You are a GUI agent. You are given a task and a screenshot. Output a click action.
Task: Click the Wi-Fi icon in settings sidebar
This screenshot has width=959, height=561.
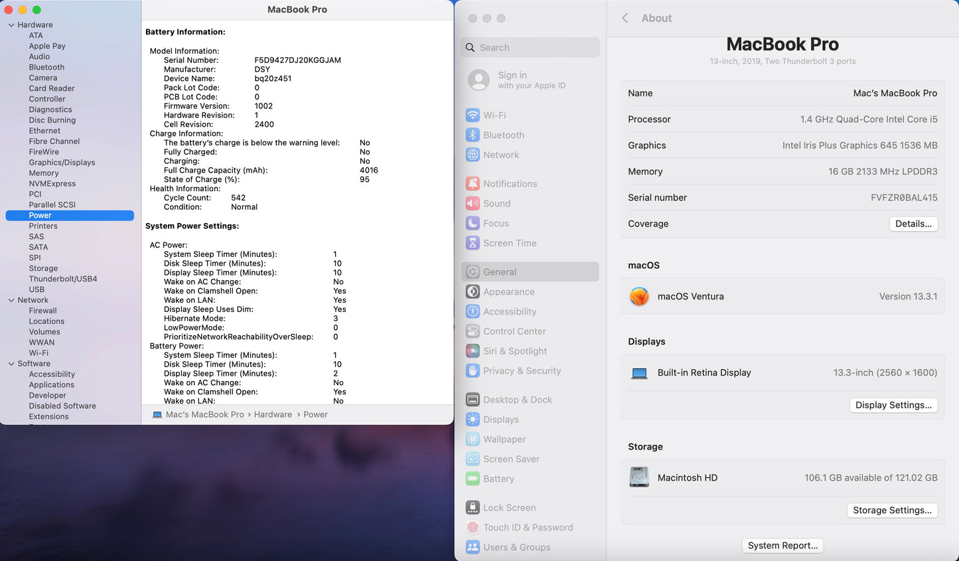coord(473,115)
